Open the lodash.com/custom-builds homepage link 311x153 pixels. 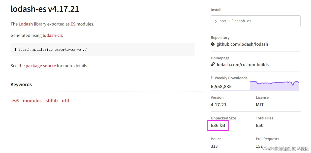[242, 65]
